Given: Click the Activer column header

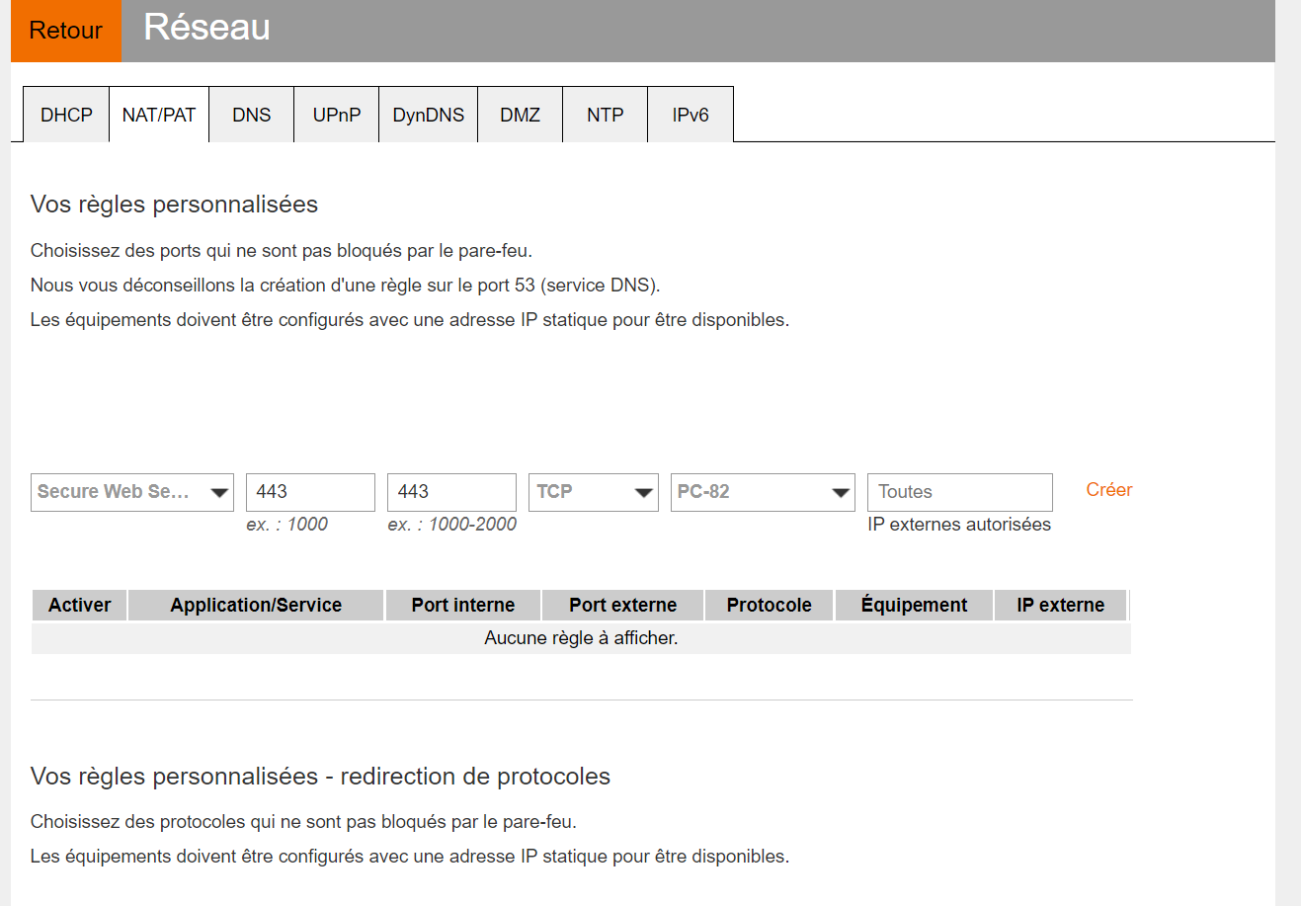Looking at the screenshot, I should pos(80,605).
